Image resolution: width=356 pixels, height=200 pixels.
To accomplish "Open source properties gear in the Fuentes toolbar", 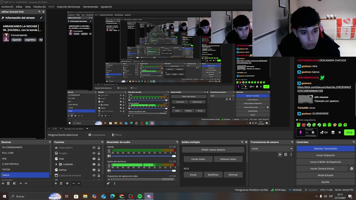I will tap(67, 183).
